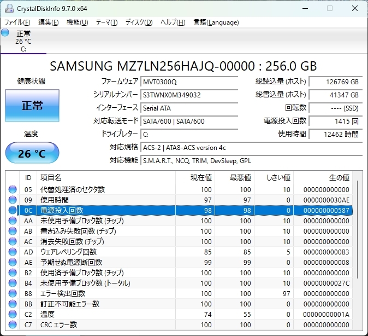Click status orb of row 0C 電源投入回数
Viewport: 368px width, 336px height.
tap(13, 210)
